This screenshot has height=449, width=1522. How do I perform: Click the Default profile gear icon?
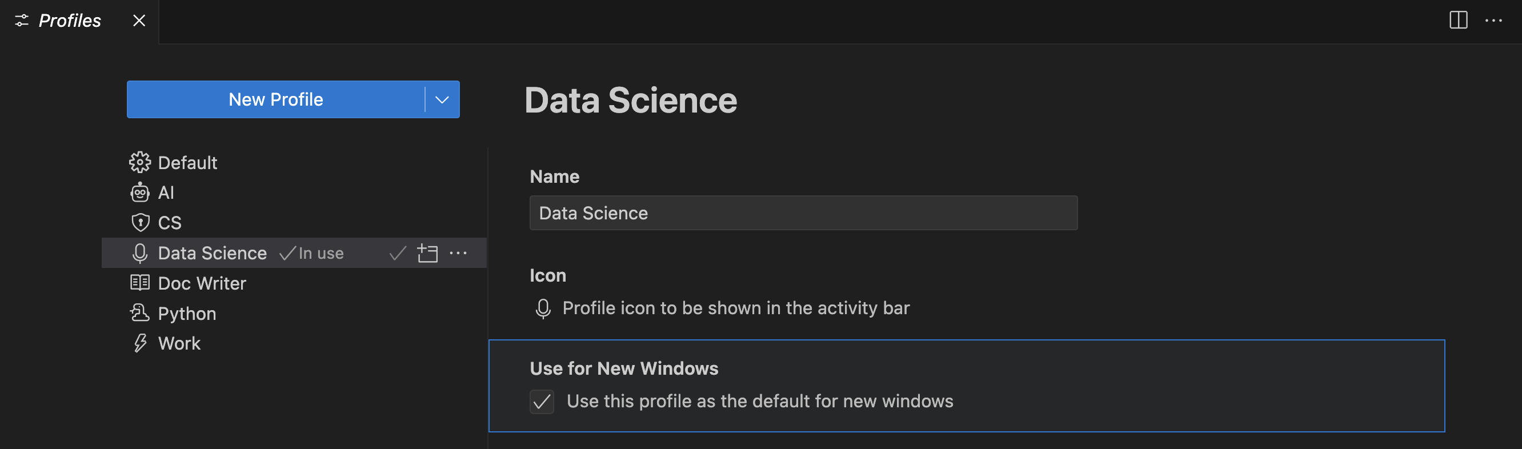139,162
